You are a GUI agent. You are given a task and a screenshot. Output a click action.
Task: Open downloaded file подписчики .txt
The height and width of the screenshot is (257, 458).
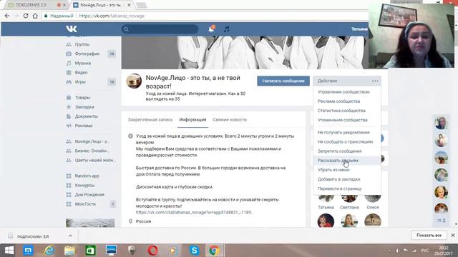point(33,236)
